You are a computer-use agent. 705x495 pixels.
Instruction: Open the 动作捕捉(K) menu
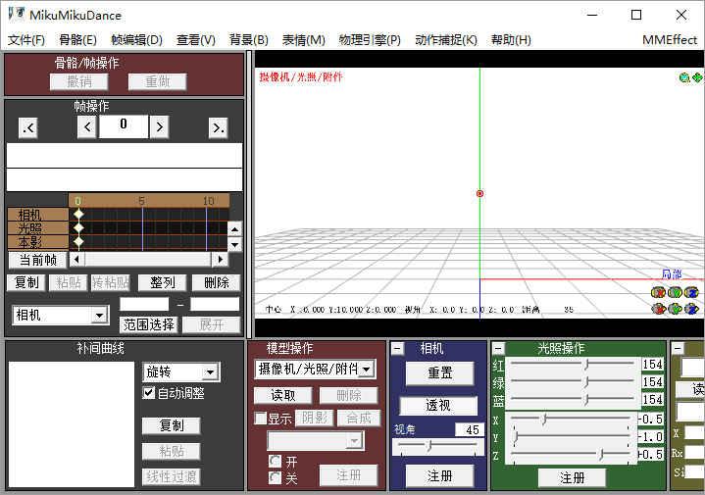[x=445, y=40]
